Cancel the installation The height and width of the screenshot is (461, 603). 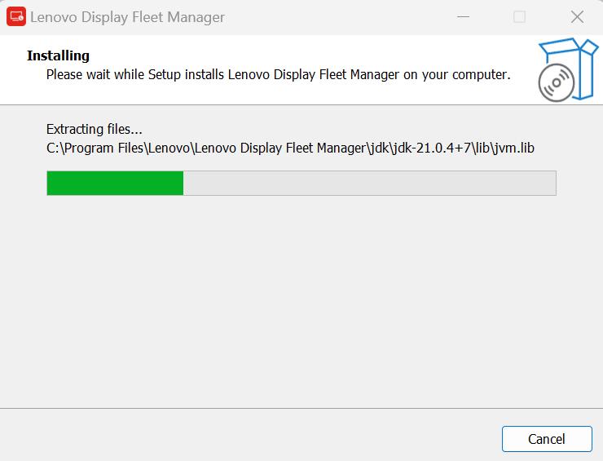[546, 439]
